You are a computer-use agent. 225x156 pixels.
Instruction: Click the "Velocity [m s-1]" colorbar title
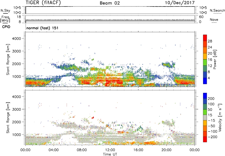point(220,117)
